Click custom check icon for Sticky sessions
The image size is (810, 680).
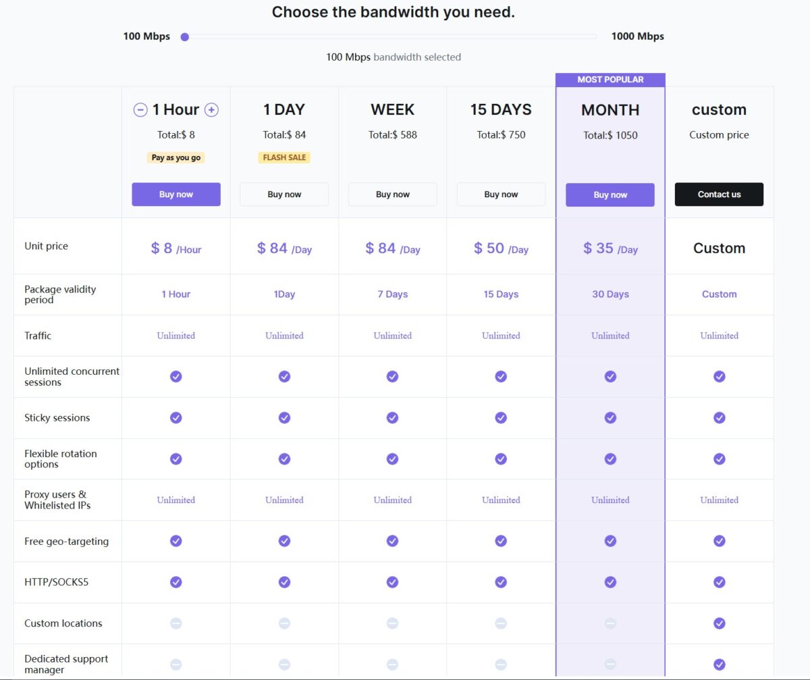(x=720, y=417)
